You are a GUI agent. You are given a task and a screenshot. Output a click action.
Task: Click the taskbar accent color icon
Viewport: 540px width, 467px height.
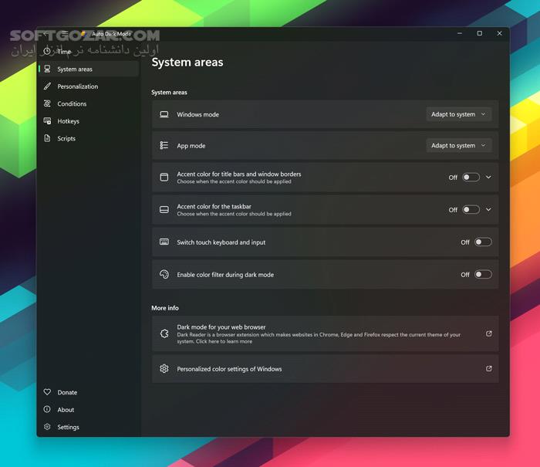tap(164, 209)
